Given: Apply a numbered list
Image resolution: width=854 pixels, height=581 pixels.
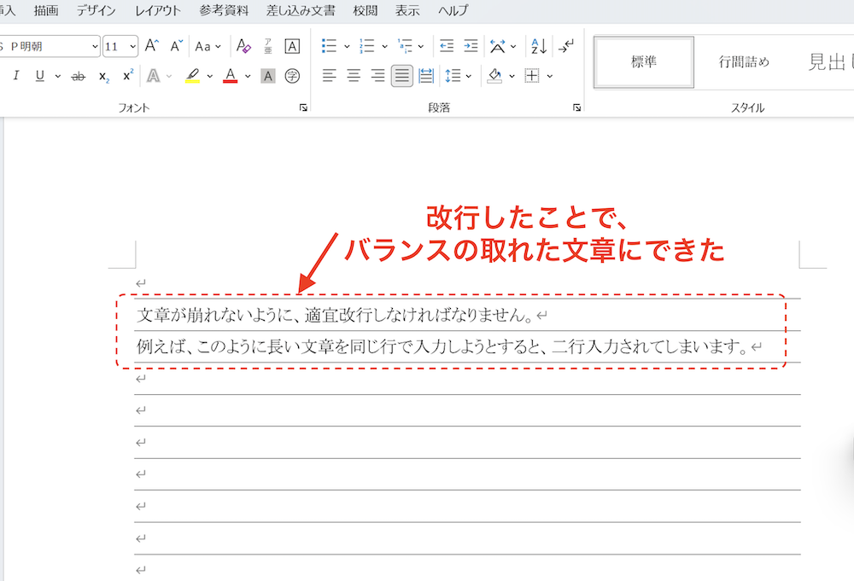Looking at the screenshot, I should tap(367, 46).
